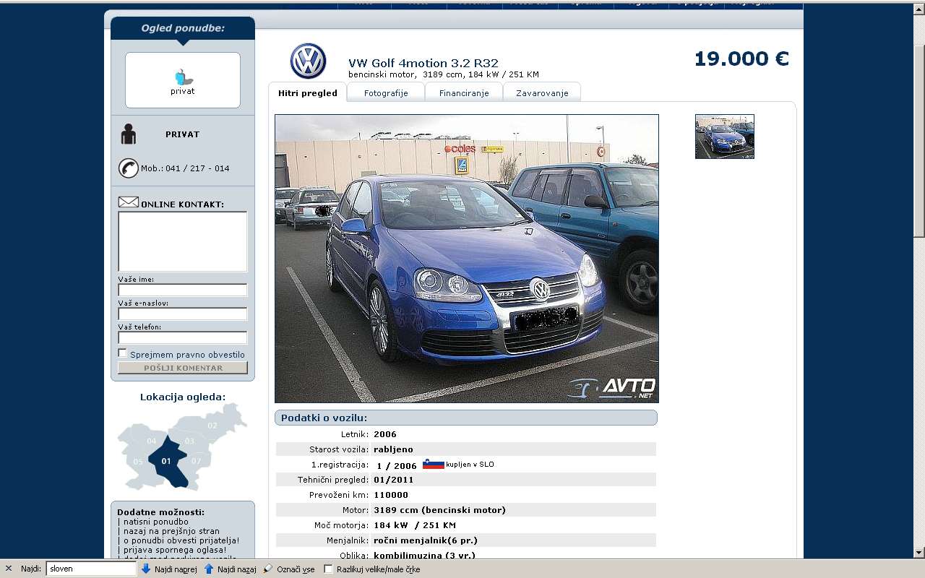This screenshot has width=925, height=578.
Task: Open the Fotografije tab
Action: (x=386, y=93)
